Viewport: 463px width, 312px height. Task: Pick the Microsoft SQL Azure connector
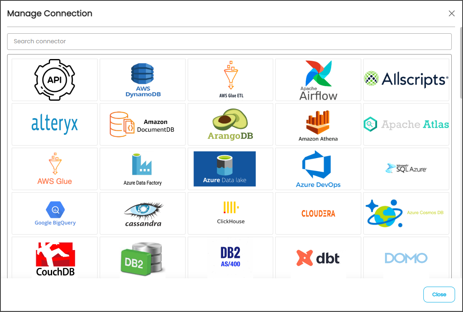(x=406, y=169)
